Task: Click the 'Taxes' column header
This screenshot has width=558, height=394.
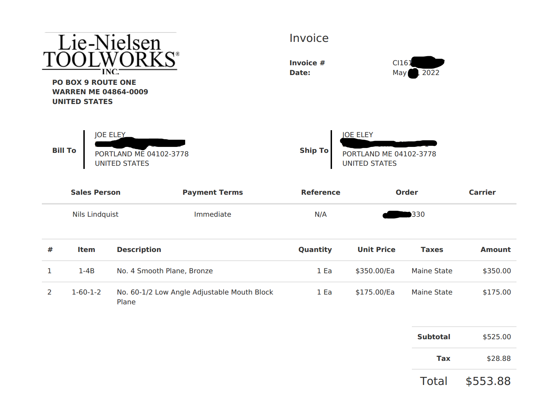Action: [432, 250]
